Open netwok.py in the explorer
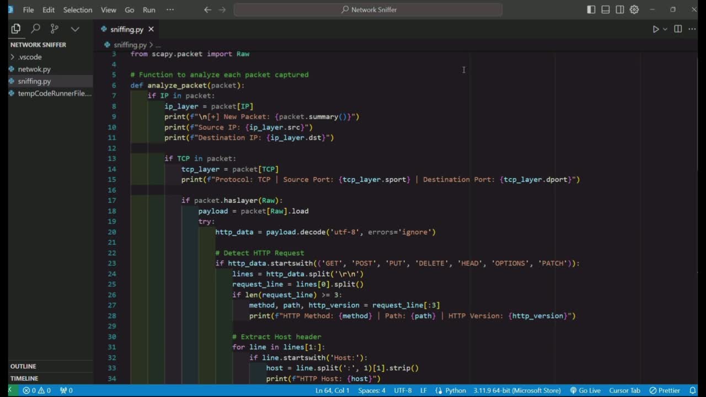The width and height of the screenshot is (706, 397). tap(51, 69)
